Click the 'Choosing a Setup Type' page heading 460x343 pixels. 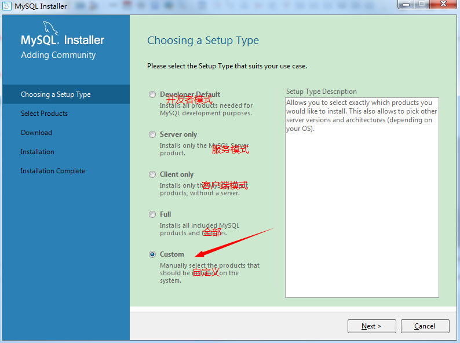[203, 41]
